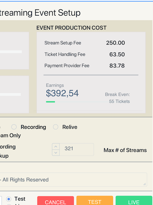Click the textarea resize handle icon
Image resolution: width=153 pixels, height=205 pixels.
(x=144, y=184)
